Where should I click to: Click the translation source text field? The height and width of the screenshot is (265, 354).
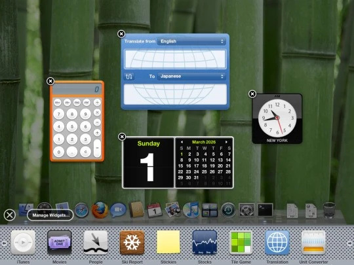(175, 59)
